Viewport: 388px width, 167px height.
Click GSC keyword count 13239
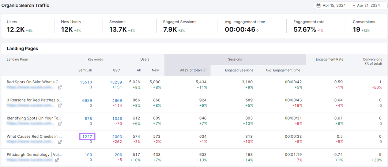tap(116, 82)
